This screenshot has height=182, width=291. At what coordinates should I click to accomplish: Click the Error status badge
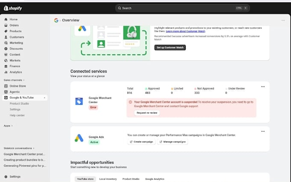coord(93,107)
